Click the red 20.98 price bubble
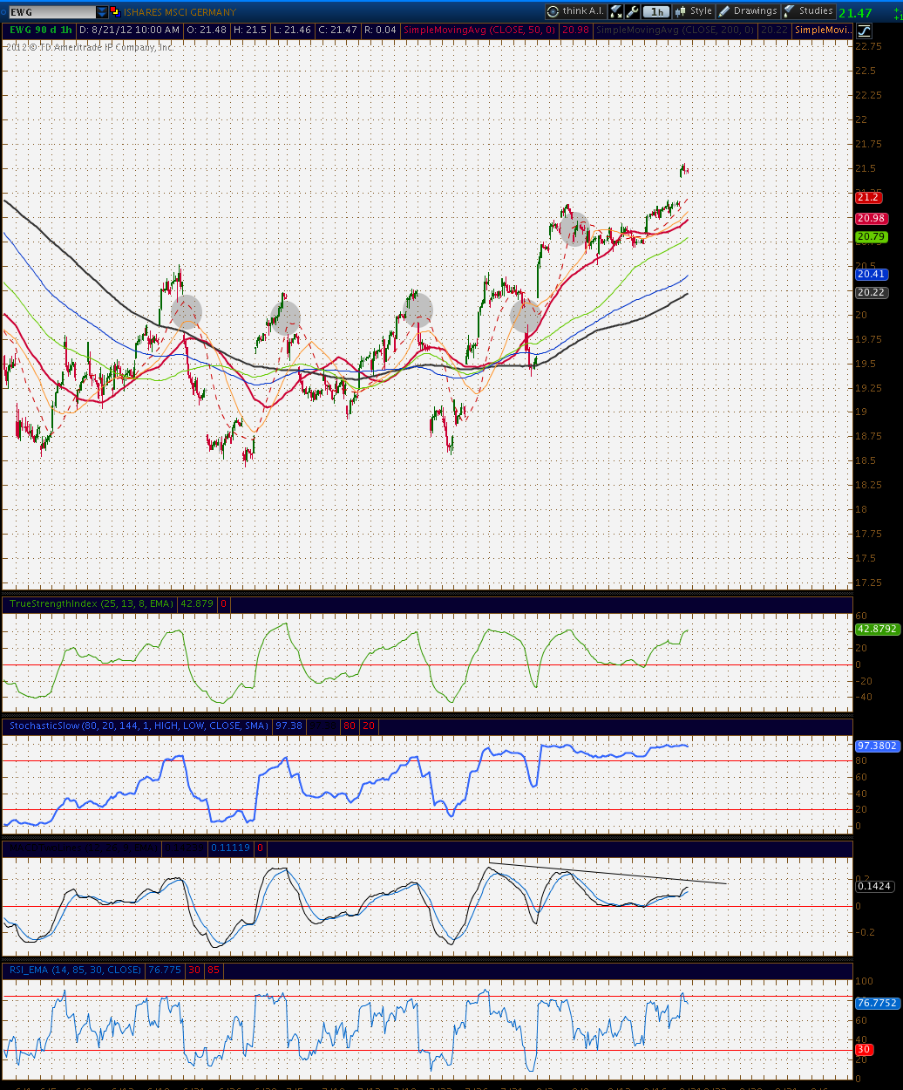This screenshot has height=1090, width=903. pos(872,218)
